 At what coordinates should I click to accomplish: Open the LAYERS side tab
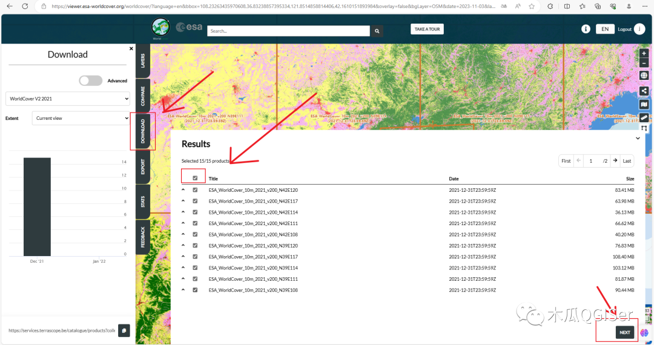143,61
